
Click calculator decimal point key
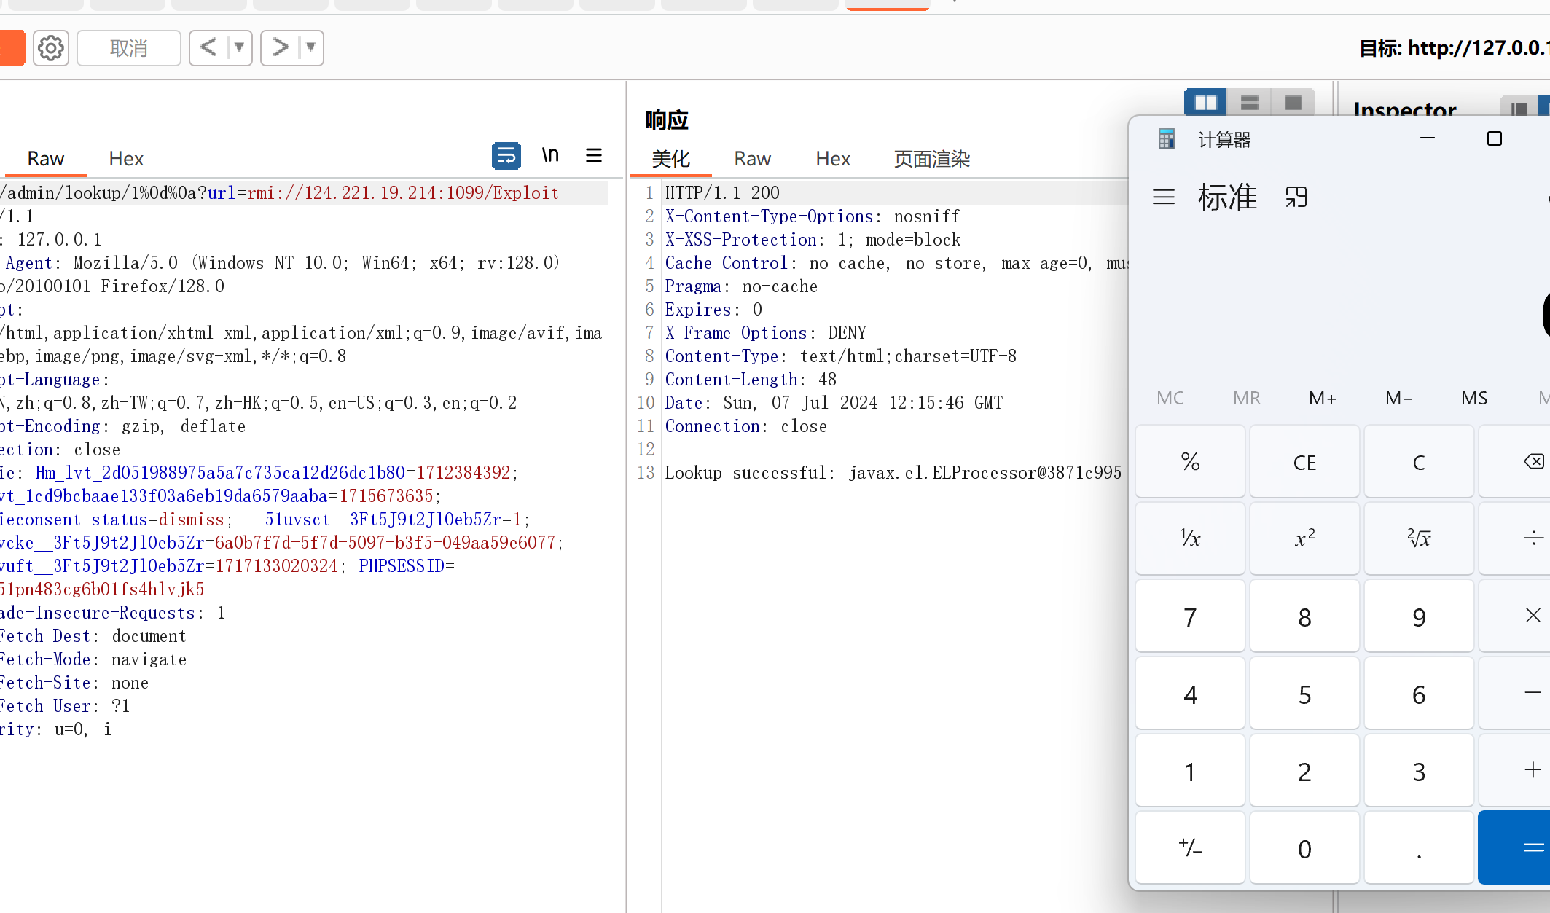tap(1419, 848)
